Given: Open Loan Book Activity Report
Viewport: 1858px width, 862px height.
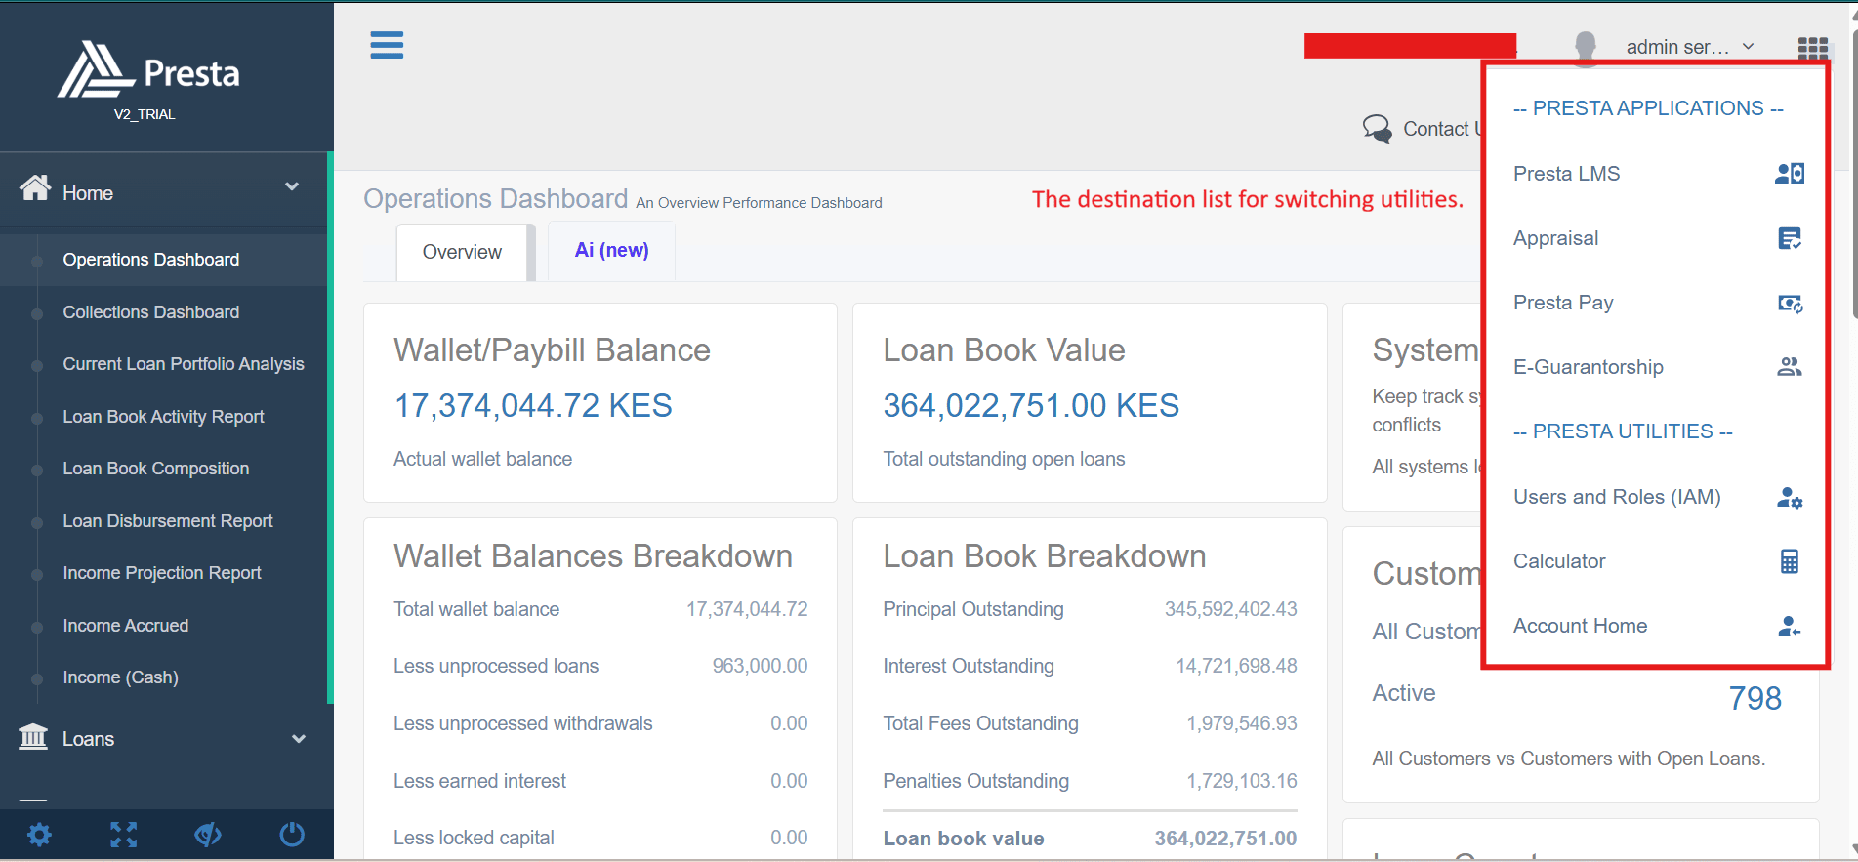Looking at the screenshot, I should (x=163, y=417).
